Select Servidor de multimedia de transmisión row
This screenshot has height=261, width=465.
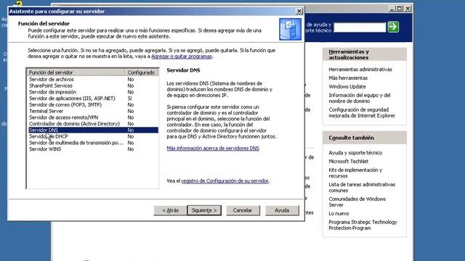coord(93,143)
